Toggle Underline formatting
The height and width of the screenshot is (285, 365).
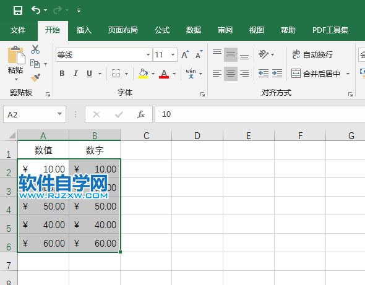tap(89, 74)
